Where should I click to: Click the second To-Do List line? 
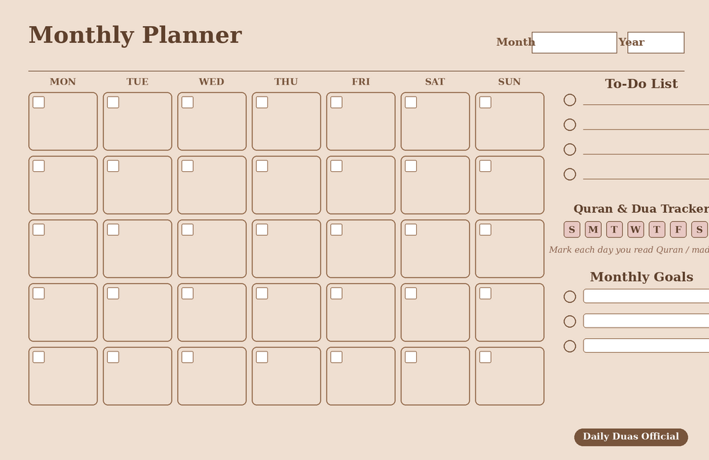pos(646,129)
